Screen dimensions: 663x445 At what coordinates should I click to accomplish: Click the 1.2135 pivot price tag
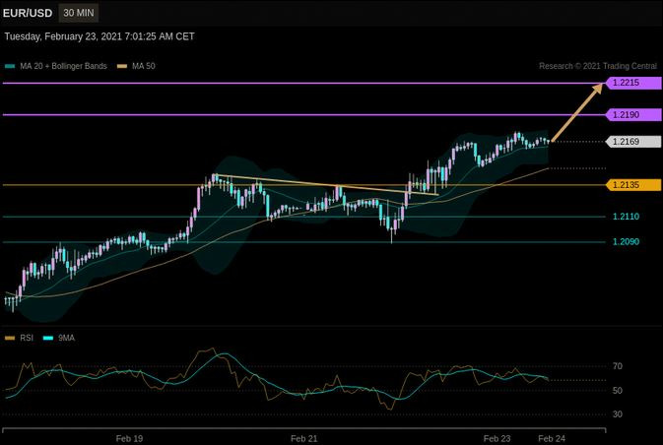(633, 185)
